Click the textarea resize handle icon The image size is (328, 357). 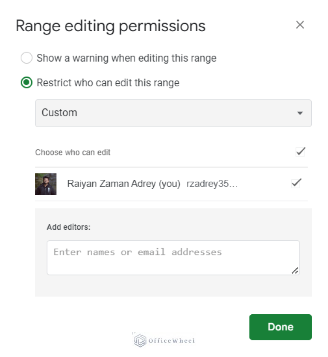[x=295, y=271]
